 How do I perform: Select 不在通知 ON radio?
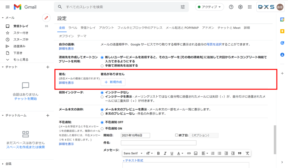(x=102, y=129)
